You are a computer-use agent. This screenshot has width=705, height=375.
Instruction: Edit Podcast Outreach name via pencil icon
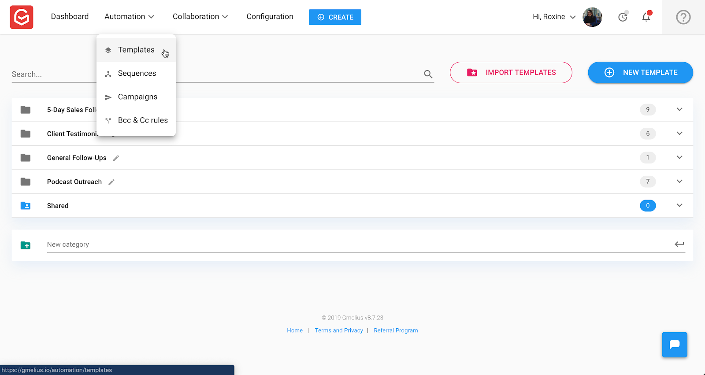pos(111,182)
